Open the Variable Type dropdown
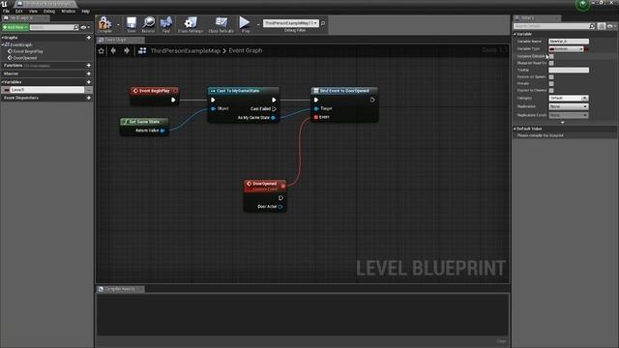 (x=566, y=49)
